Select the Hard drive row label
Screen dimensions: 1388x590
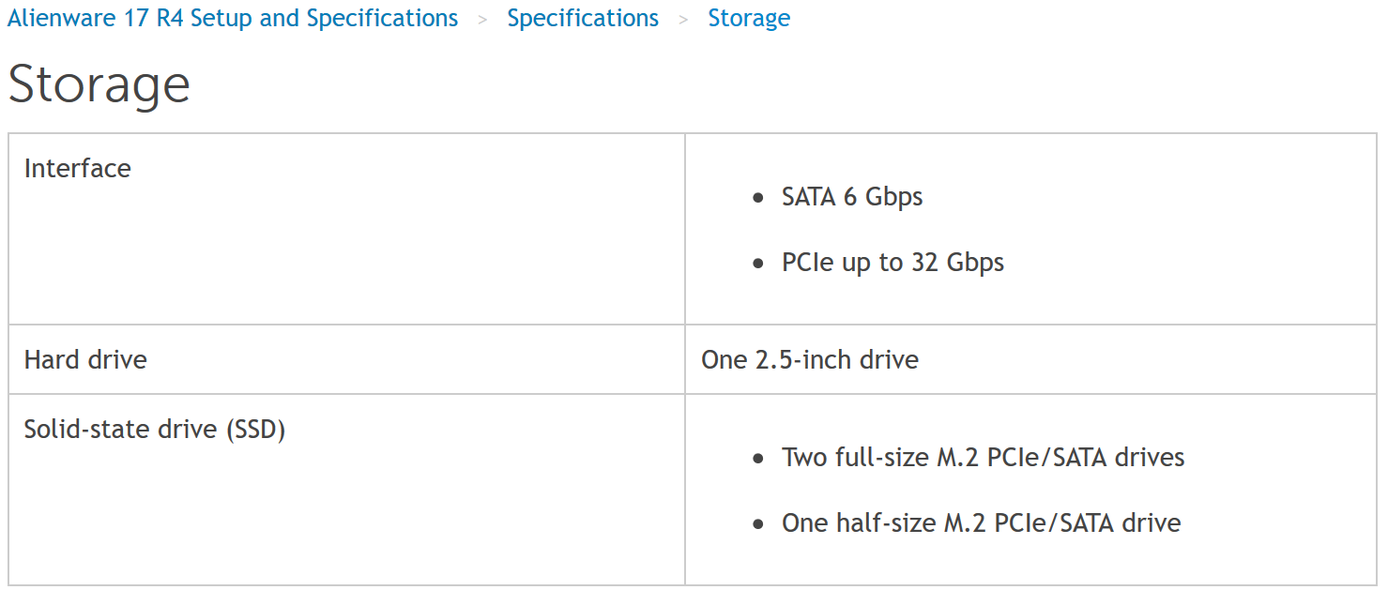(85, 359)
